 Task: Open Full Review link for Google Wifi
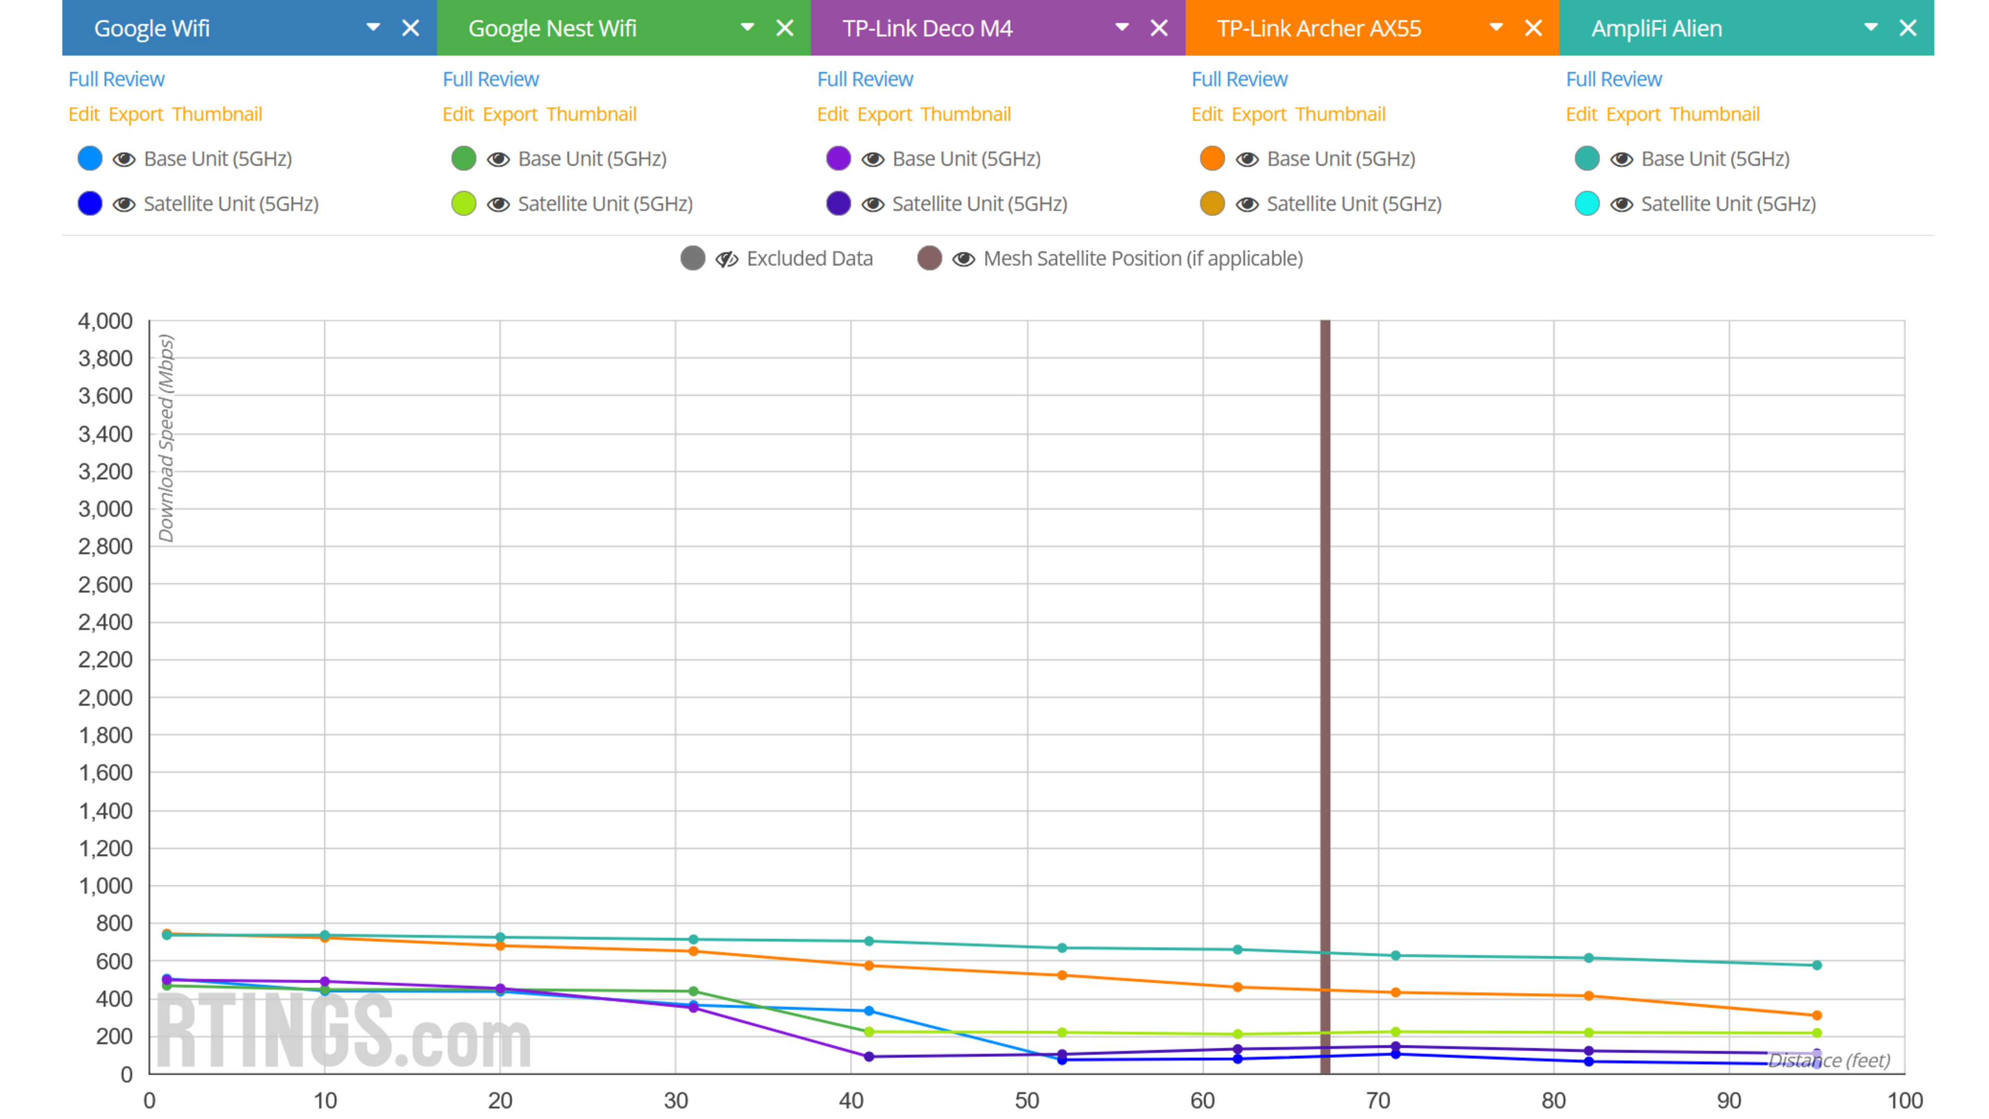116,79
